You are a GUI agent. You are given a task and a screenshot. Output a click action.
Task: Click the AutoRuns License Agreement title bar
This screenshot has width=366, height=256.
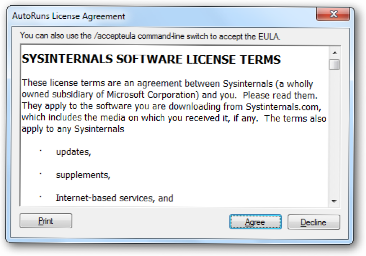(x=144, y=16)
